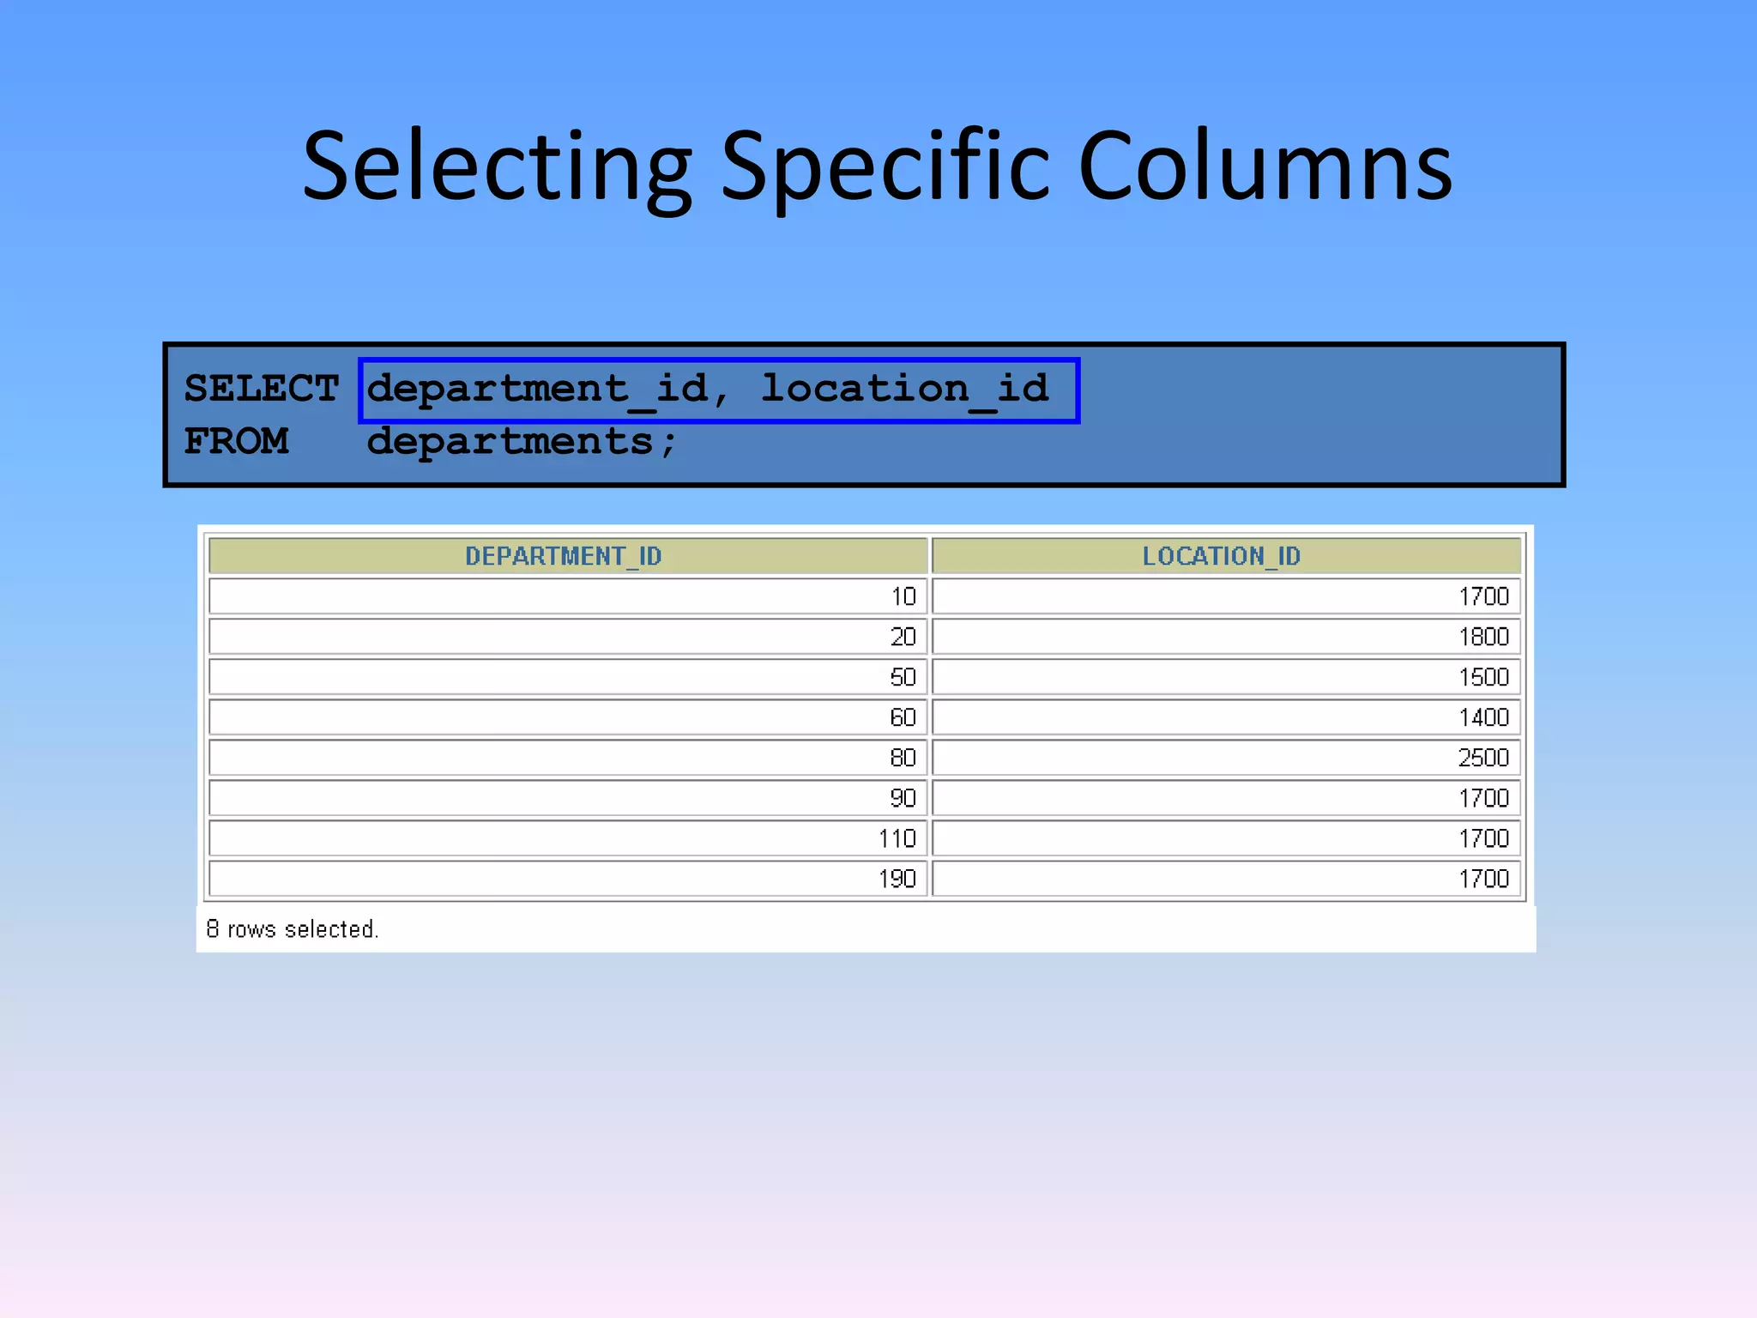Select department ID cell 10
The image size is (1757, 1318).
(x=567, y=596)
